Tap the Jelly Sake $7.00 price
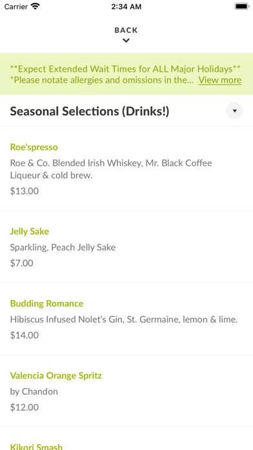 [x=21, y=263]
